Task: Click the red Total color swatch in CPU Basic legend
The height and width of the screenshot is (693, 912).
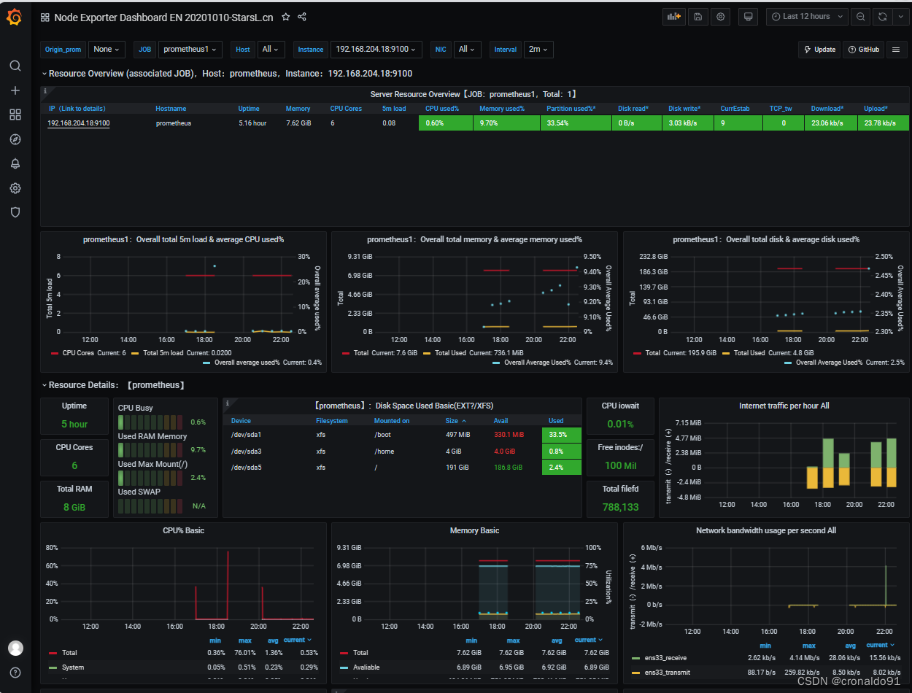Action: pos(53,653)
